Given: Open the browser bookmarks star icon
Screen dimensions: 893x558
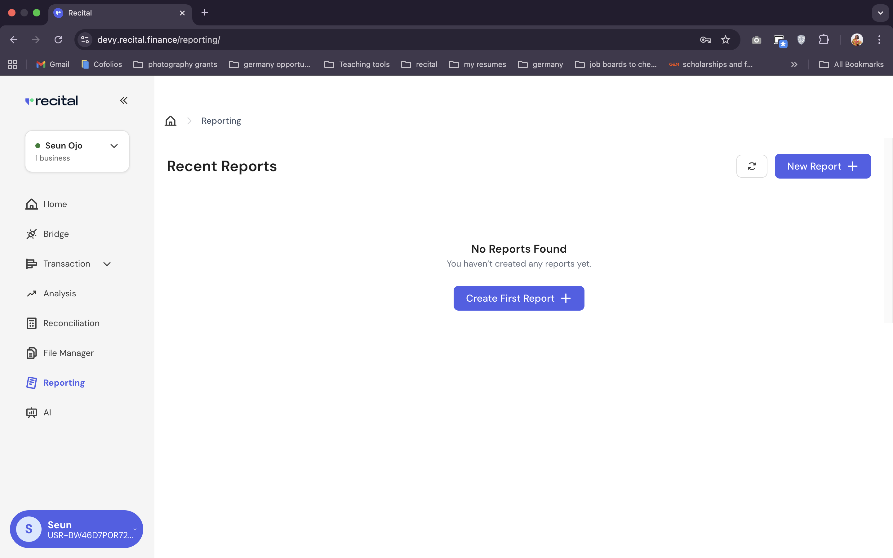Looking at the screenshot, I should [726, 39].
